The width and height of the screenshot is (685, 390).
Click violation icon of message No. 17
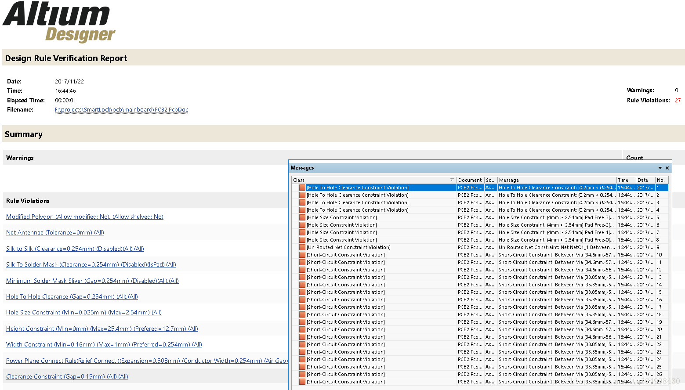[x=302, y=307]
